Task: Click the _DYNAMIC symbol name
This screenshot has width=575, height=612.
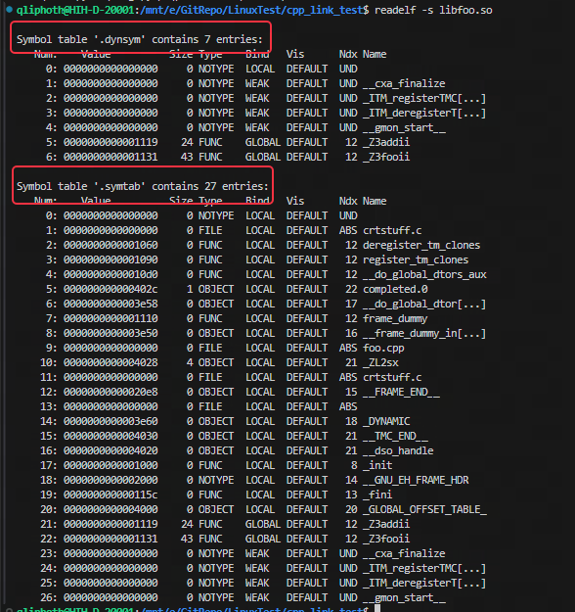Action: click(386, 421)
